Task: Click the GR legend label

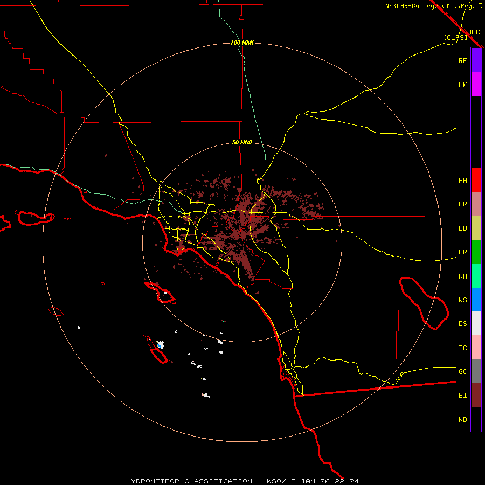Action: 462,204
